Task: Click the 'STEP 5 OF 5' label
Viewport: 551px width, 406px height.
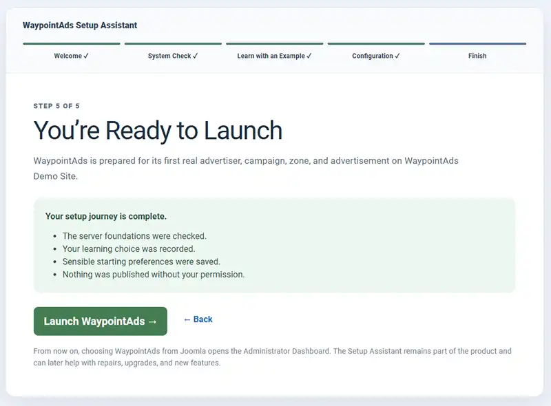Action: 56,106
